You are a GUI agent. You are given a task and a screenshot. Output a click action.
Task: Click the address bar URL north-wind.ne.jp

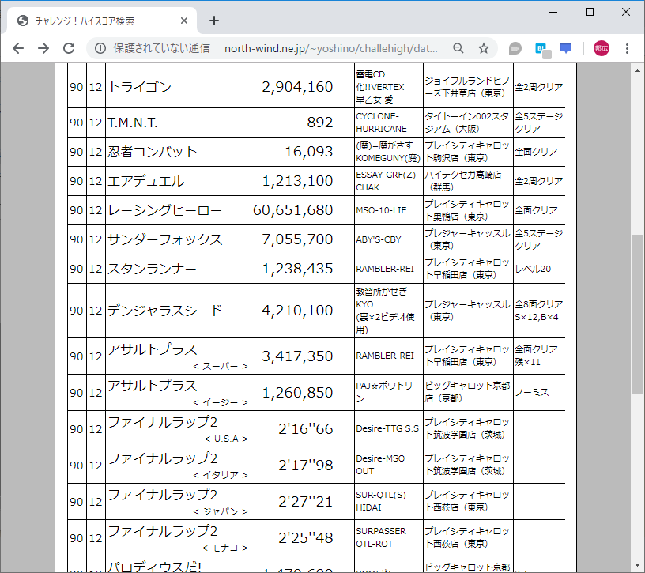pos(330,48)
